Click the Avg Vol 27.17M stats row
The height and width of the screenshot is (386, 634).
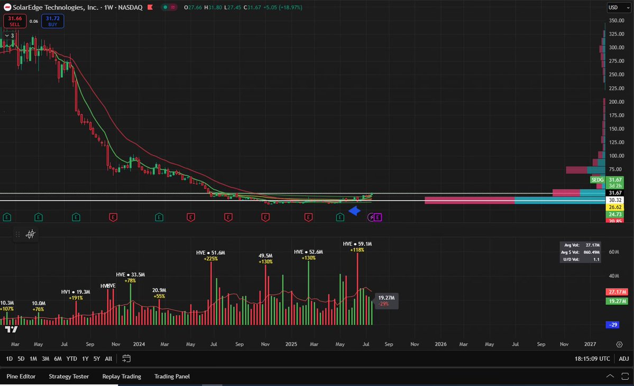click(x=580, y=245)
